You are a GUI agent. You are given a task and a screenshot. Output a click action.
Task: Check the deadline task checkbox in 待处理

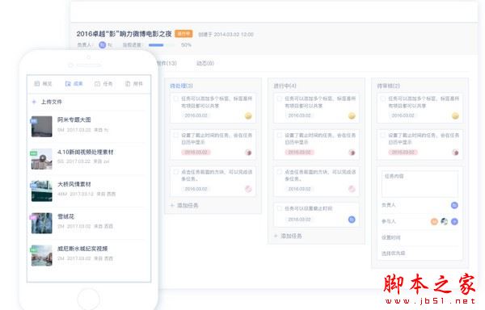(175, 136)
